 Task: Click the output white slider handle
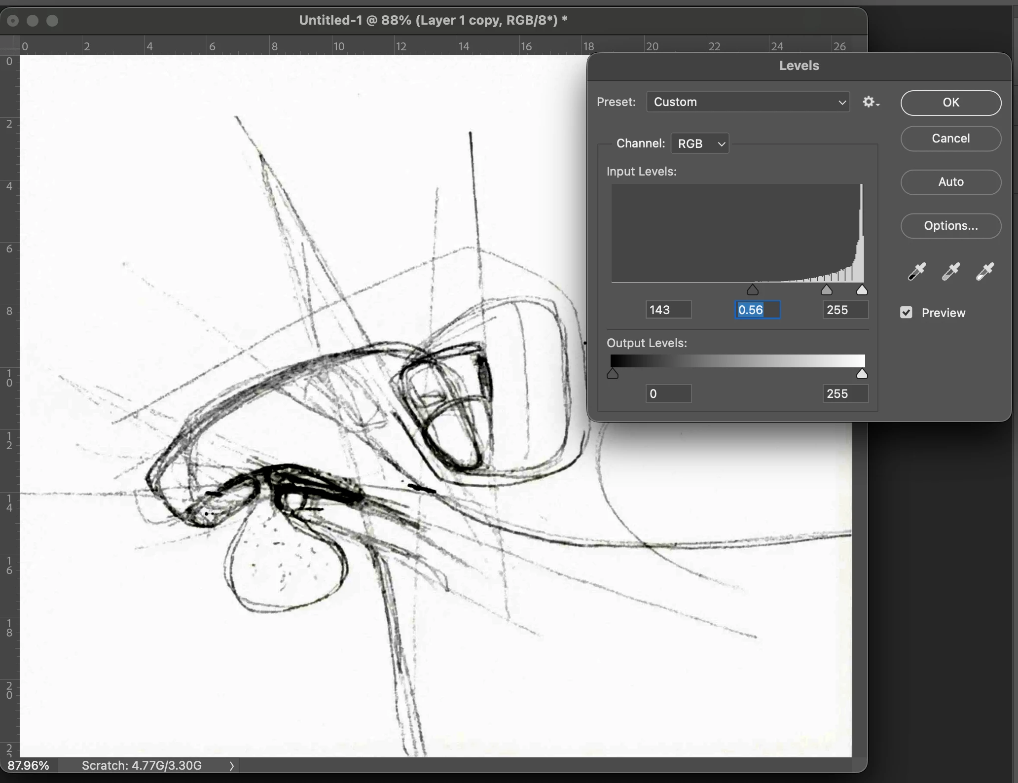click(x=862, y=374)
